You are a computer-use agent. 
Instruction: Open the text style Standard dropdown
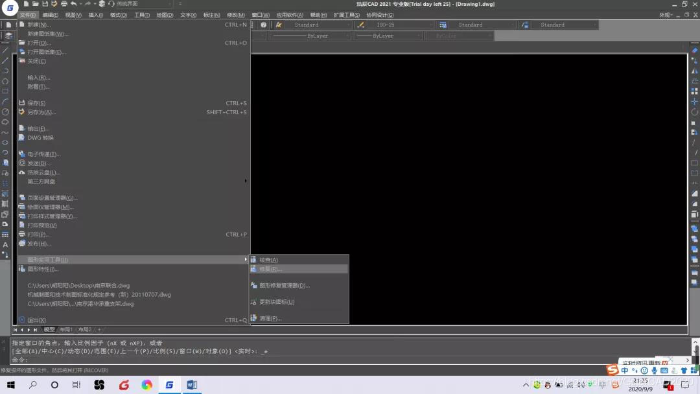(319, 25)
